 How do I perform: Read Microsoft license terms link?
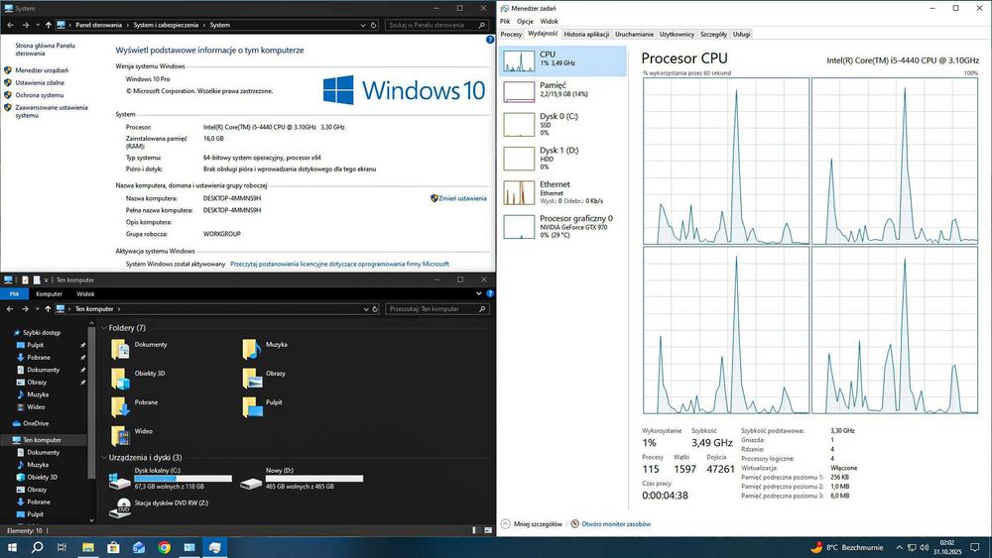[x=339, y=265]
